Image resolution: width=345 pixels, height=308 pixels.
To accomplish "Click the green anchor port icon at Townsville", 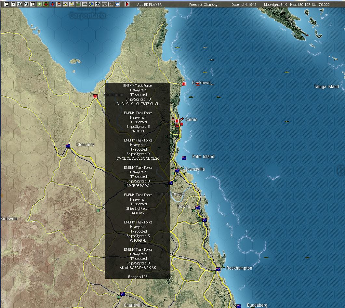I will [173, 168].
